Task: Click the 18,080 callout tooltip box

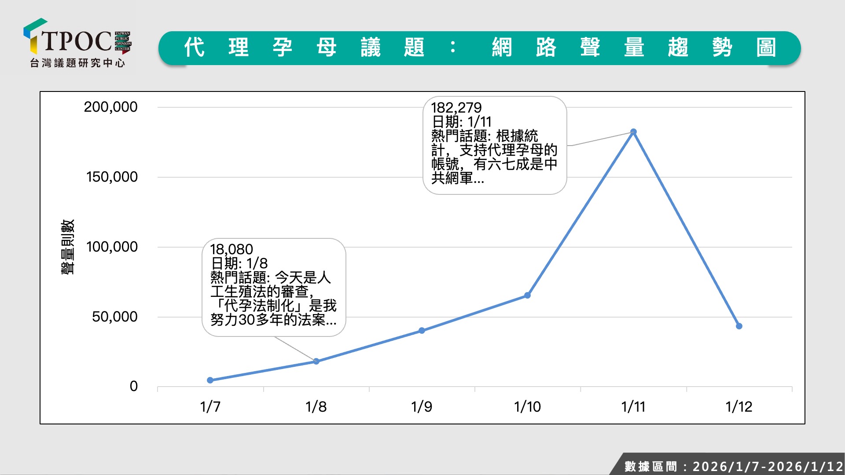Action: pos(273,287)
